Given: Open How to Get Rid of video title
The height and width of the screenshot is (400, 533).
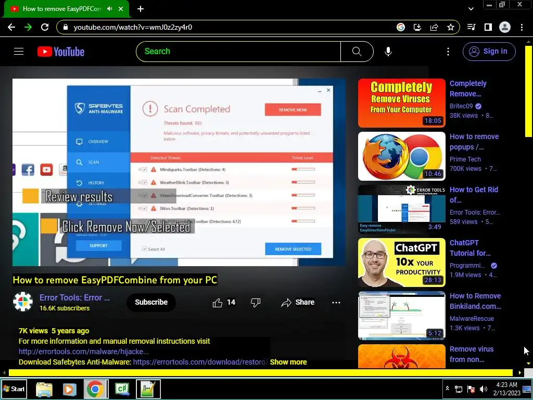Looking at the screenshot, I should 474,195.
